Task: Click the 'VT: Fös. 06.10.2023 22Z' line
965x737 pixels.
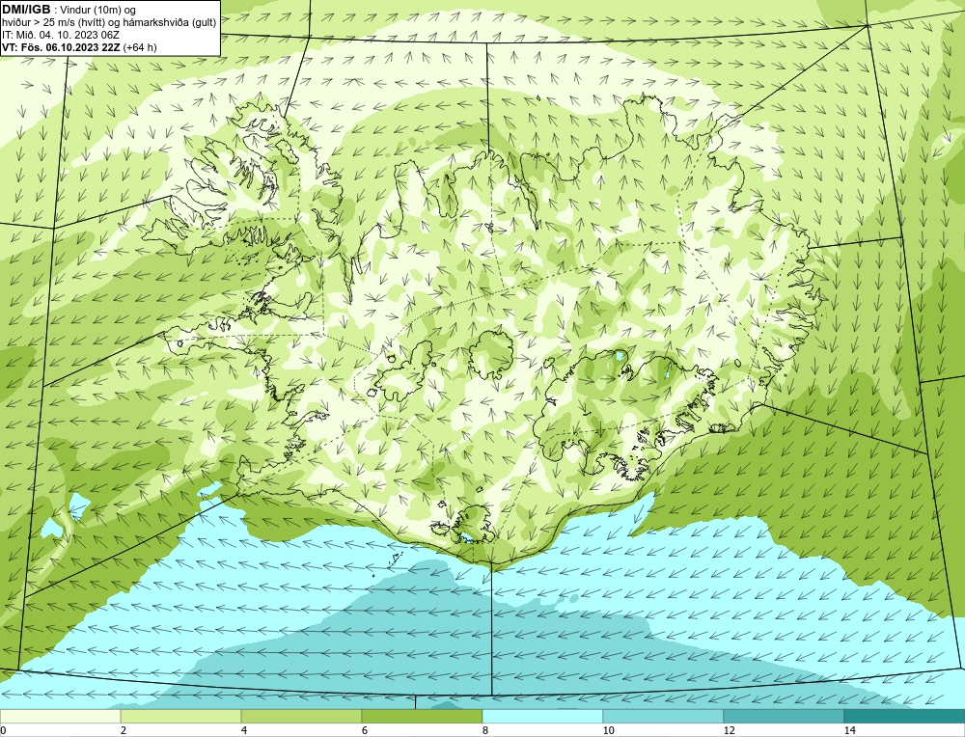Action: [61, 47]
